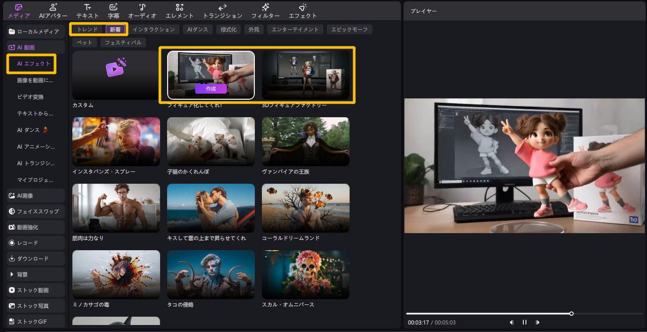The height and width of the screenshot is (332, 647).
Task: Collapse the AI 動画 sidebar section
Action: pyautogui.click(x=36, y=47)
